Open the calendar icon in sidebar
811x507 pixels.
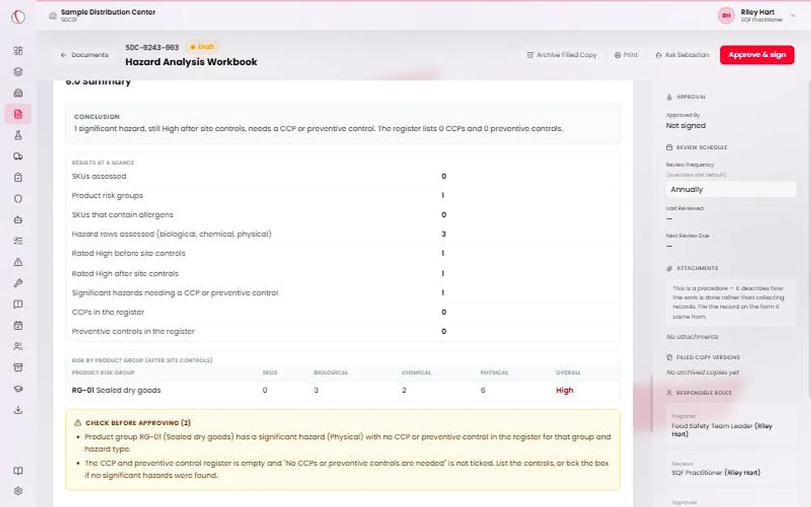click(18, 325)
